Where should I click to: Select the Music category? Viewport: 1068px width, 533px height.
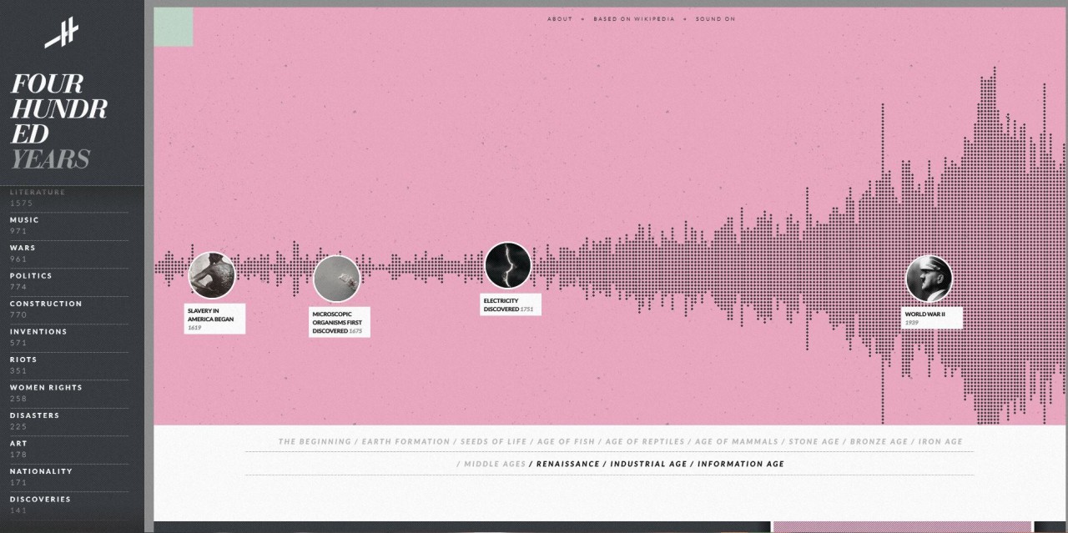[x=24, y=220]
